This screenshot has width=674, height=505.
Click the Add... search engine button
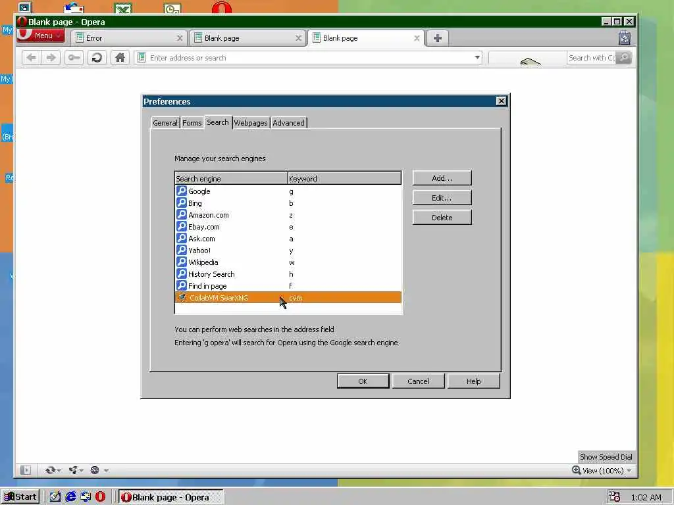click(x=442, y=178)
